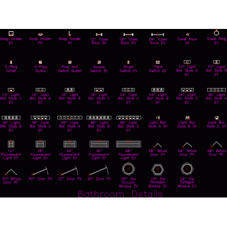The height and width of the screenshot is (227, 227).
Task: Select the "Towel Rack SV" text
Action: point(187,41)
